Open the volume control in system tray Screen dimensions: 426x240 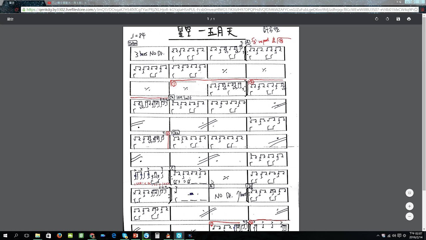coord(394,236)
